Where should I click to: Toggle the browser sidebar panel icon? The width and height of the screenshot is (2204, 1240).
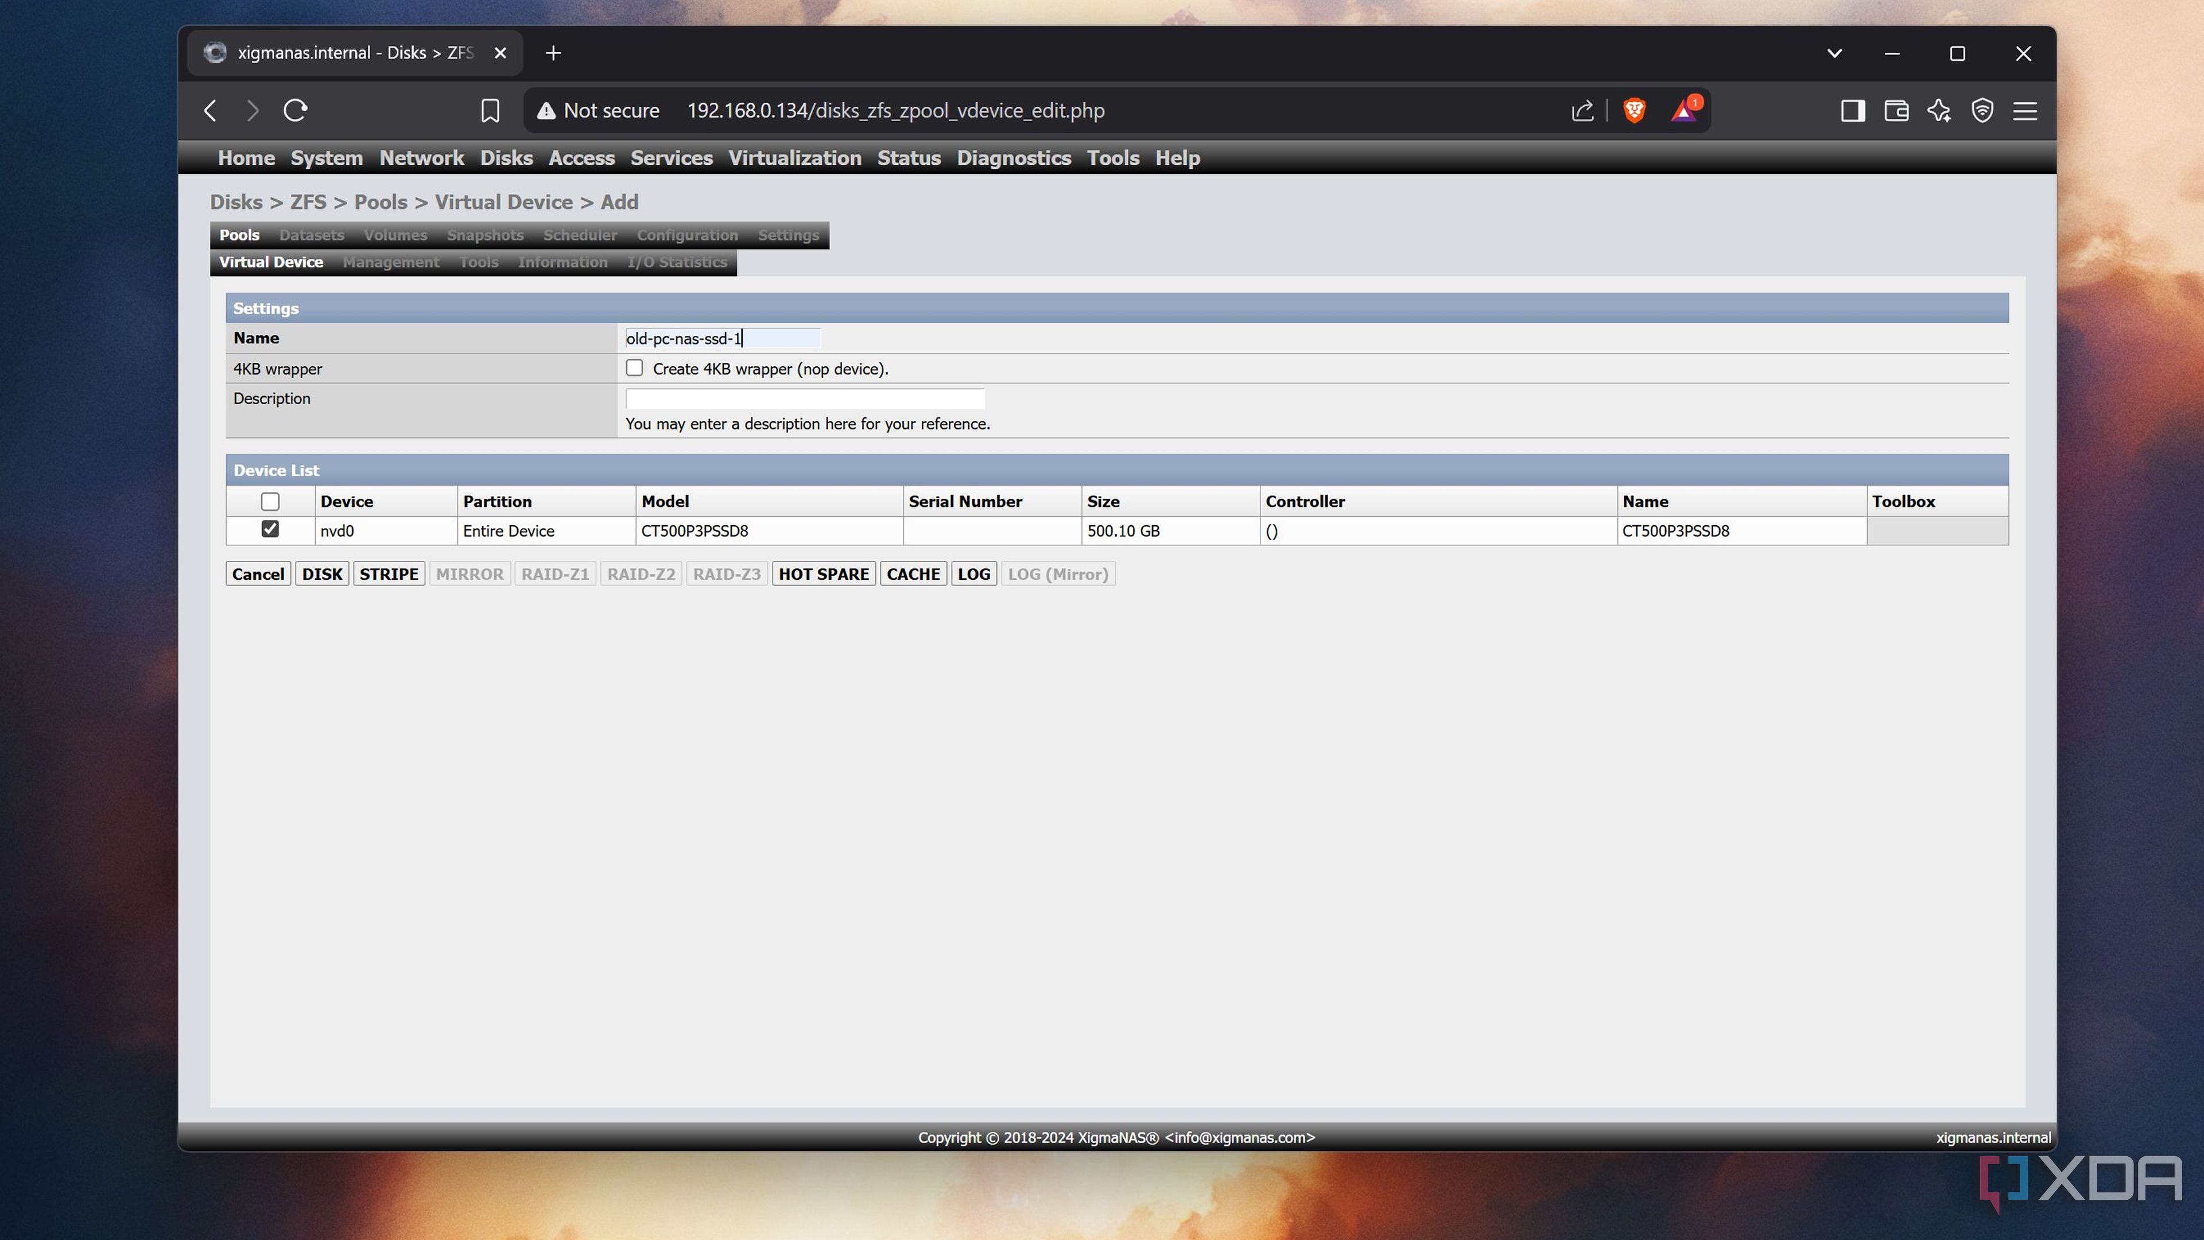[1852, 110]
